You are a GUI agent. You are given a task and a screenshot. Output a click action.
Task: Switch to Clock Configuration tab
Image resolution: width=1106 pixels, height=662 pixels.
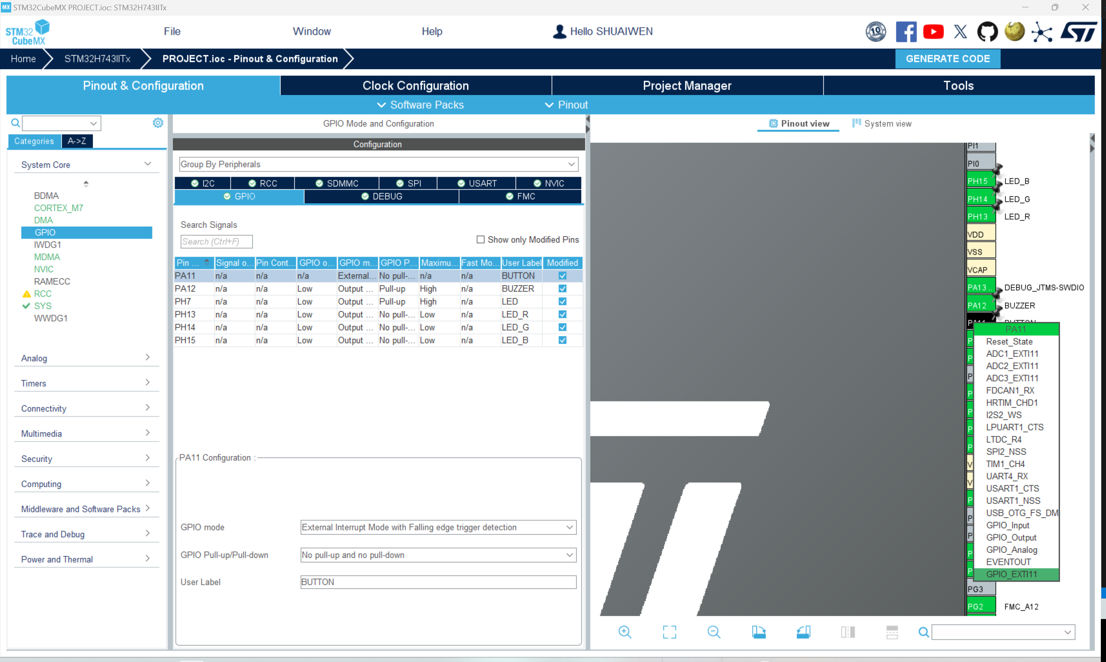pos(416,86)
